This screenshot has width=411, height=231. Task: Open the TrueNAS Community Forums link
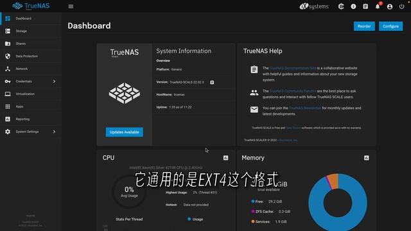coord(293,91)
